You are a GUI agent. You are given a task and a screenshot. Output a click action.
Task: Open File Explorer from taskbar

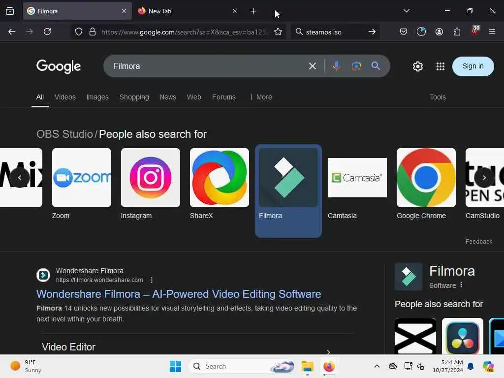tap(307, 366)
